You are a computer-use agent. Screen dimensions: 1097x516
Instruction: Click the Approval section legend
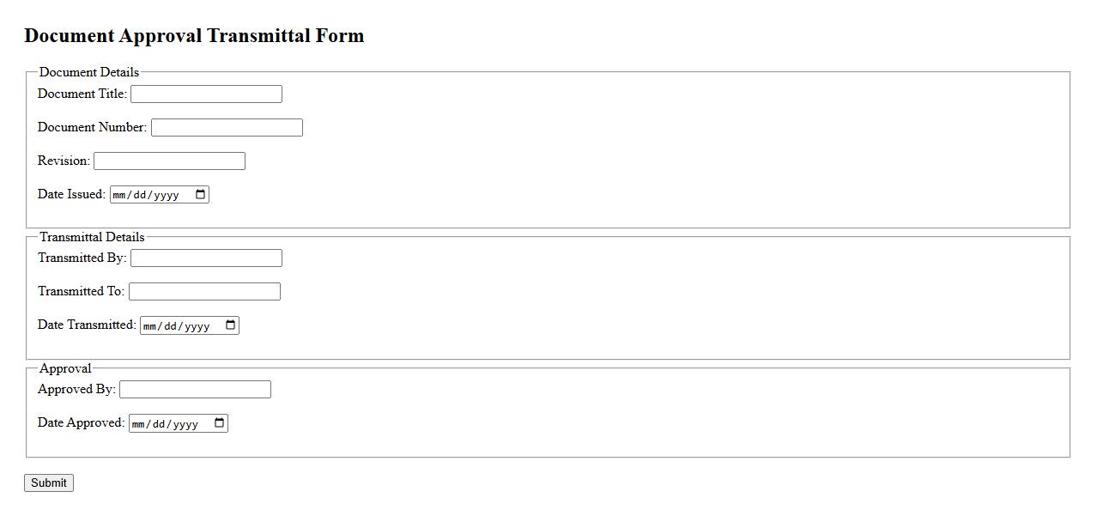pyautogui.click(x=65, y=368)
